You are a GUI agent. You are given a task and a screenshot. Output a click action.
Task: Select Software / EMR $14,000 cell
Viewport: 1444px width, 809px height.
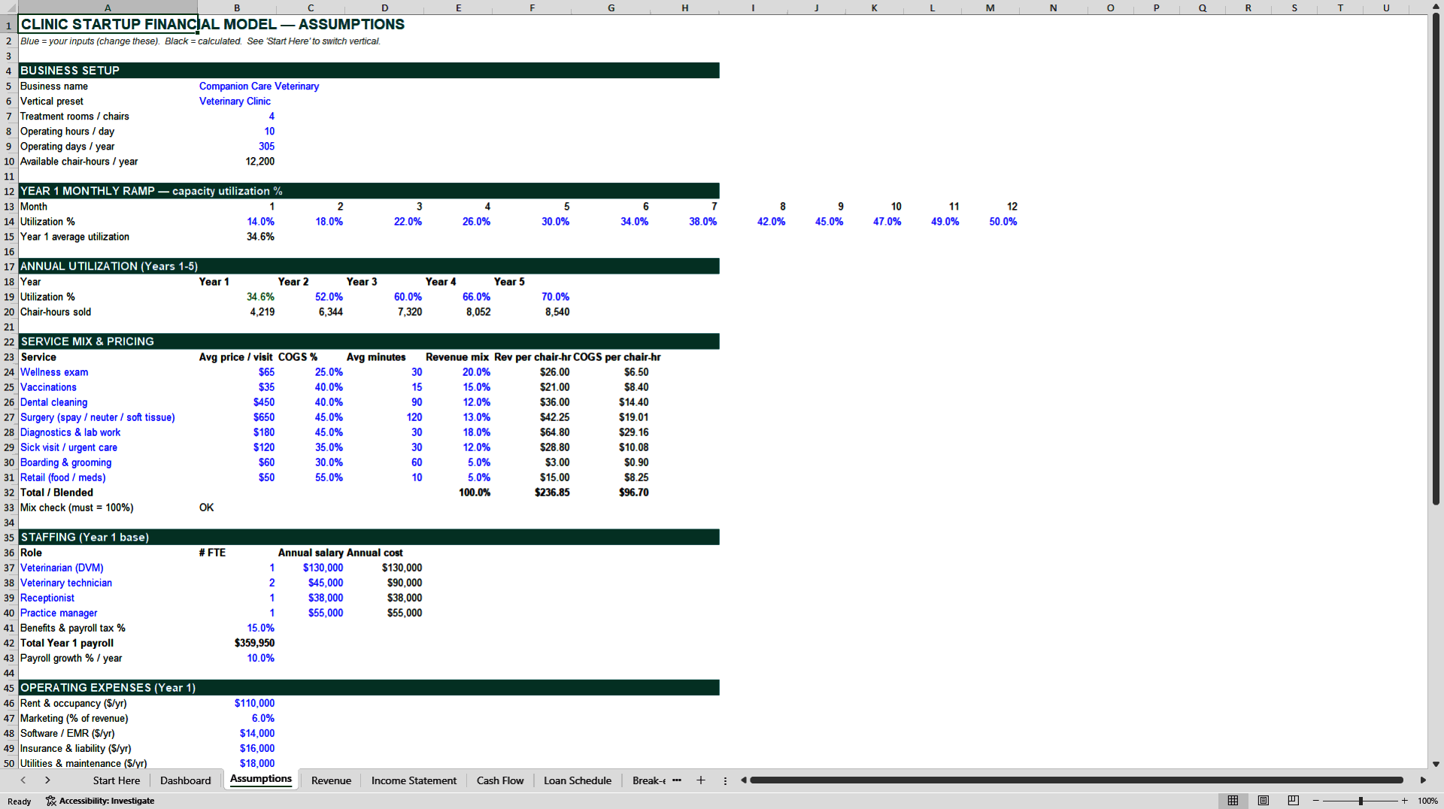point(237,733)
